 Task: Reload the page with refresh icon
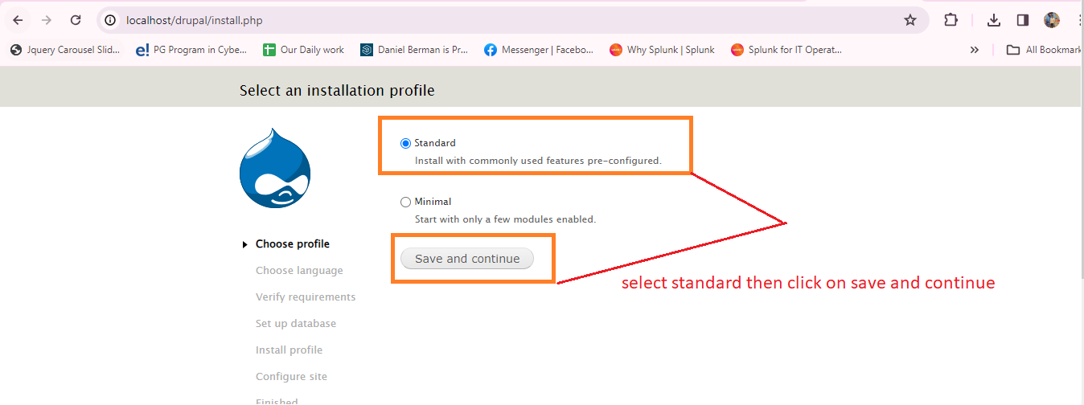pyautogui.click(x=76, y=20)
